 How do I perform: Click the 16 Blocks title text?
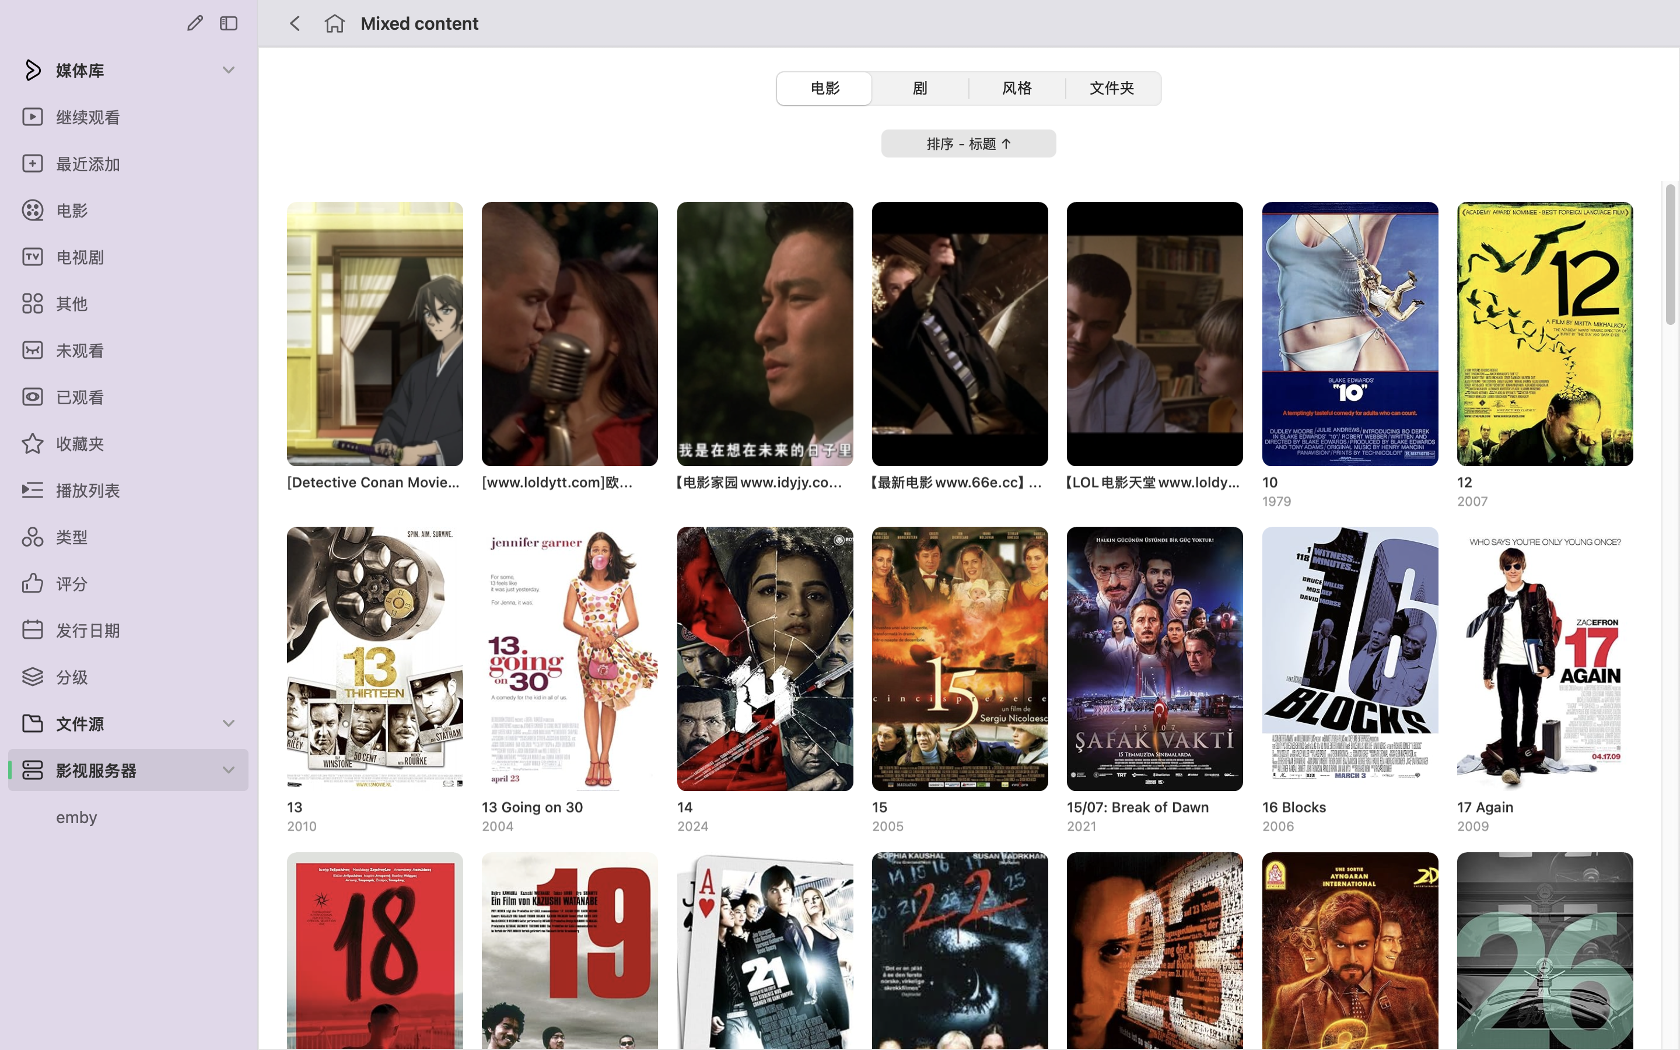1294,807
